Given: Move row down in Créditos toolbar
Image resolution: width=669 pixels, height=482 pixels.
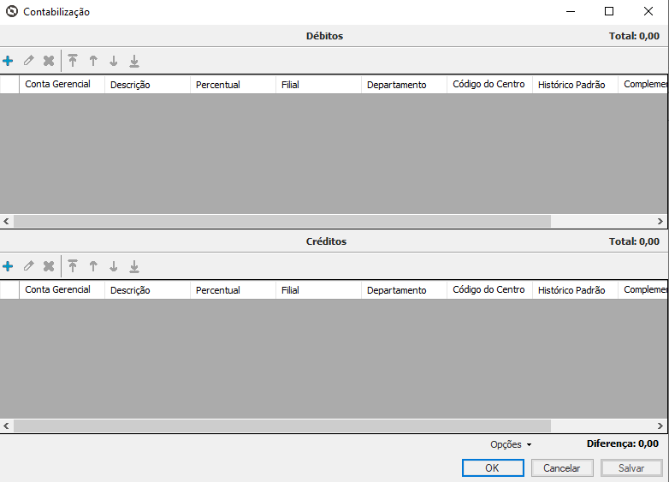Looking at the screenshot, I should [114, 266].
